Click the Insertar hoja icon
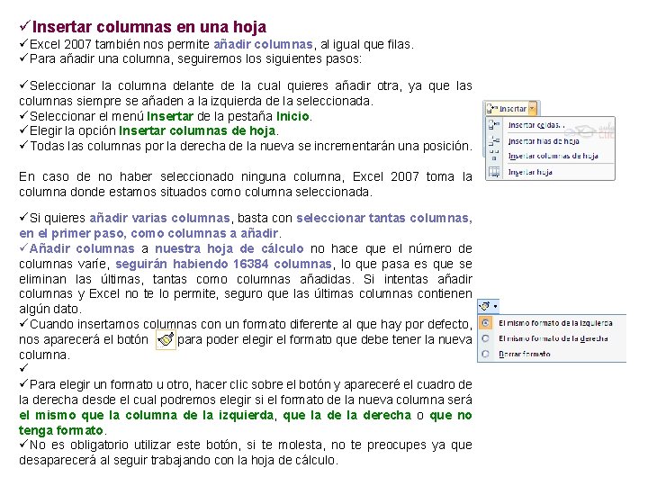The image size is (648, 486). point(494,172)
